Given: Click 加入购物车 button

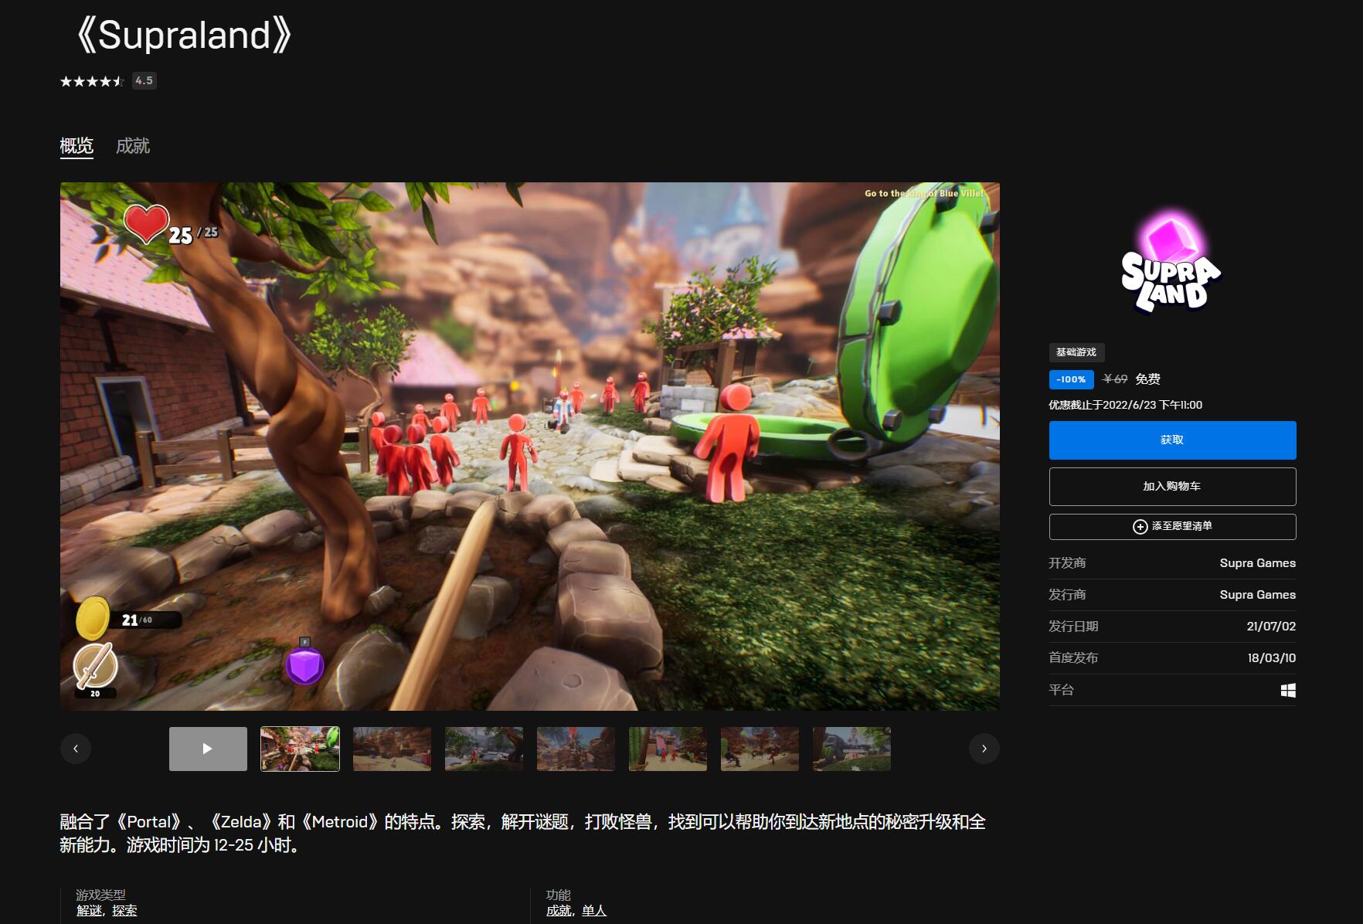Looking at the screenshot, I should (x=1172, y=487).
